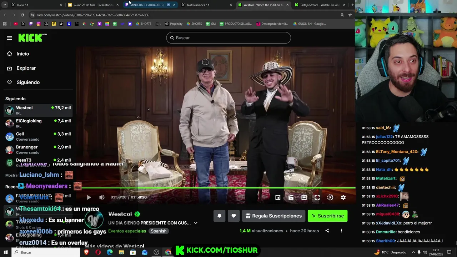Enable picture-in-picture mini player icon
This screenshot has width=457, height=257.
pyautogui.click(x=278, y=197)
